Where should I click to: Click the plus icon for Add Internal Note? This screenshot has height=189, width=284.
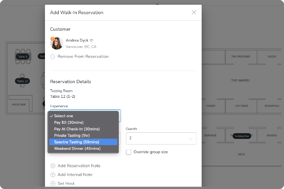pyautogui.click(x=53, y=174)
